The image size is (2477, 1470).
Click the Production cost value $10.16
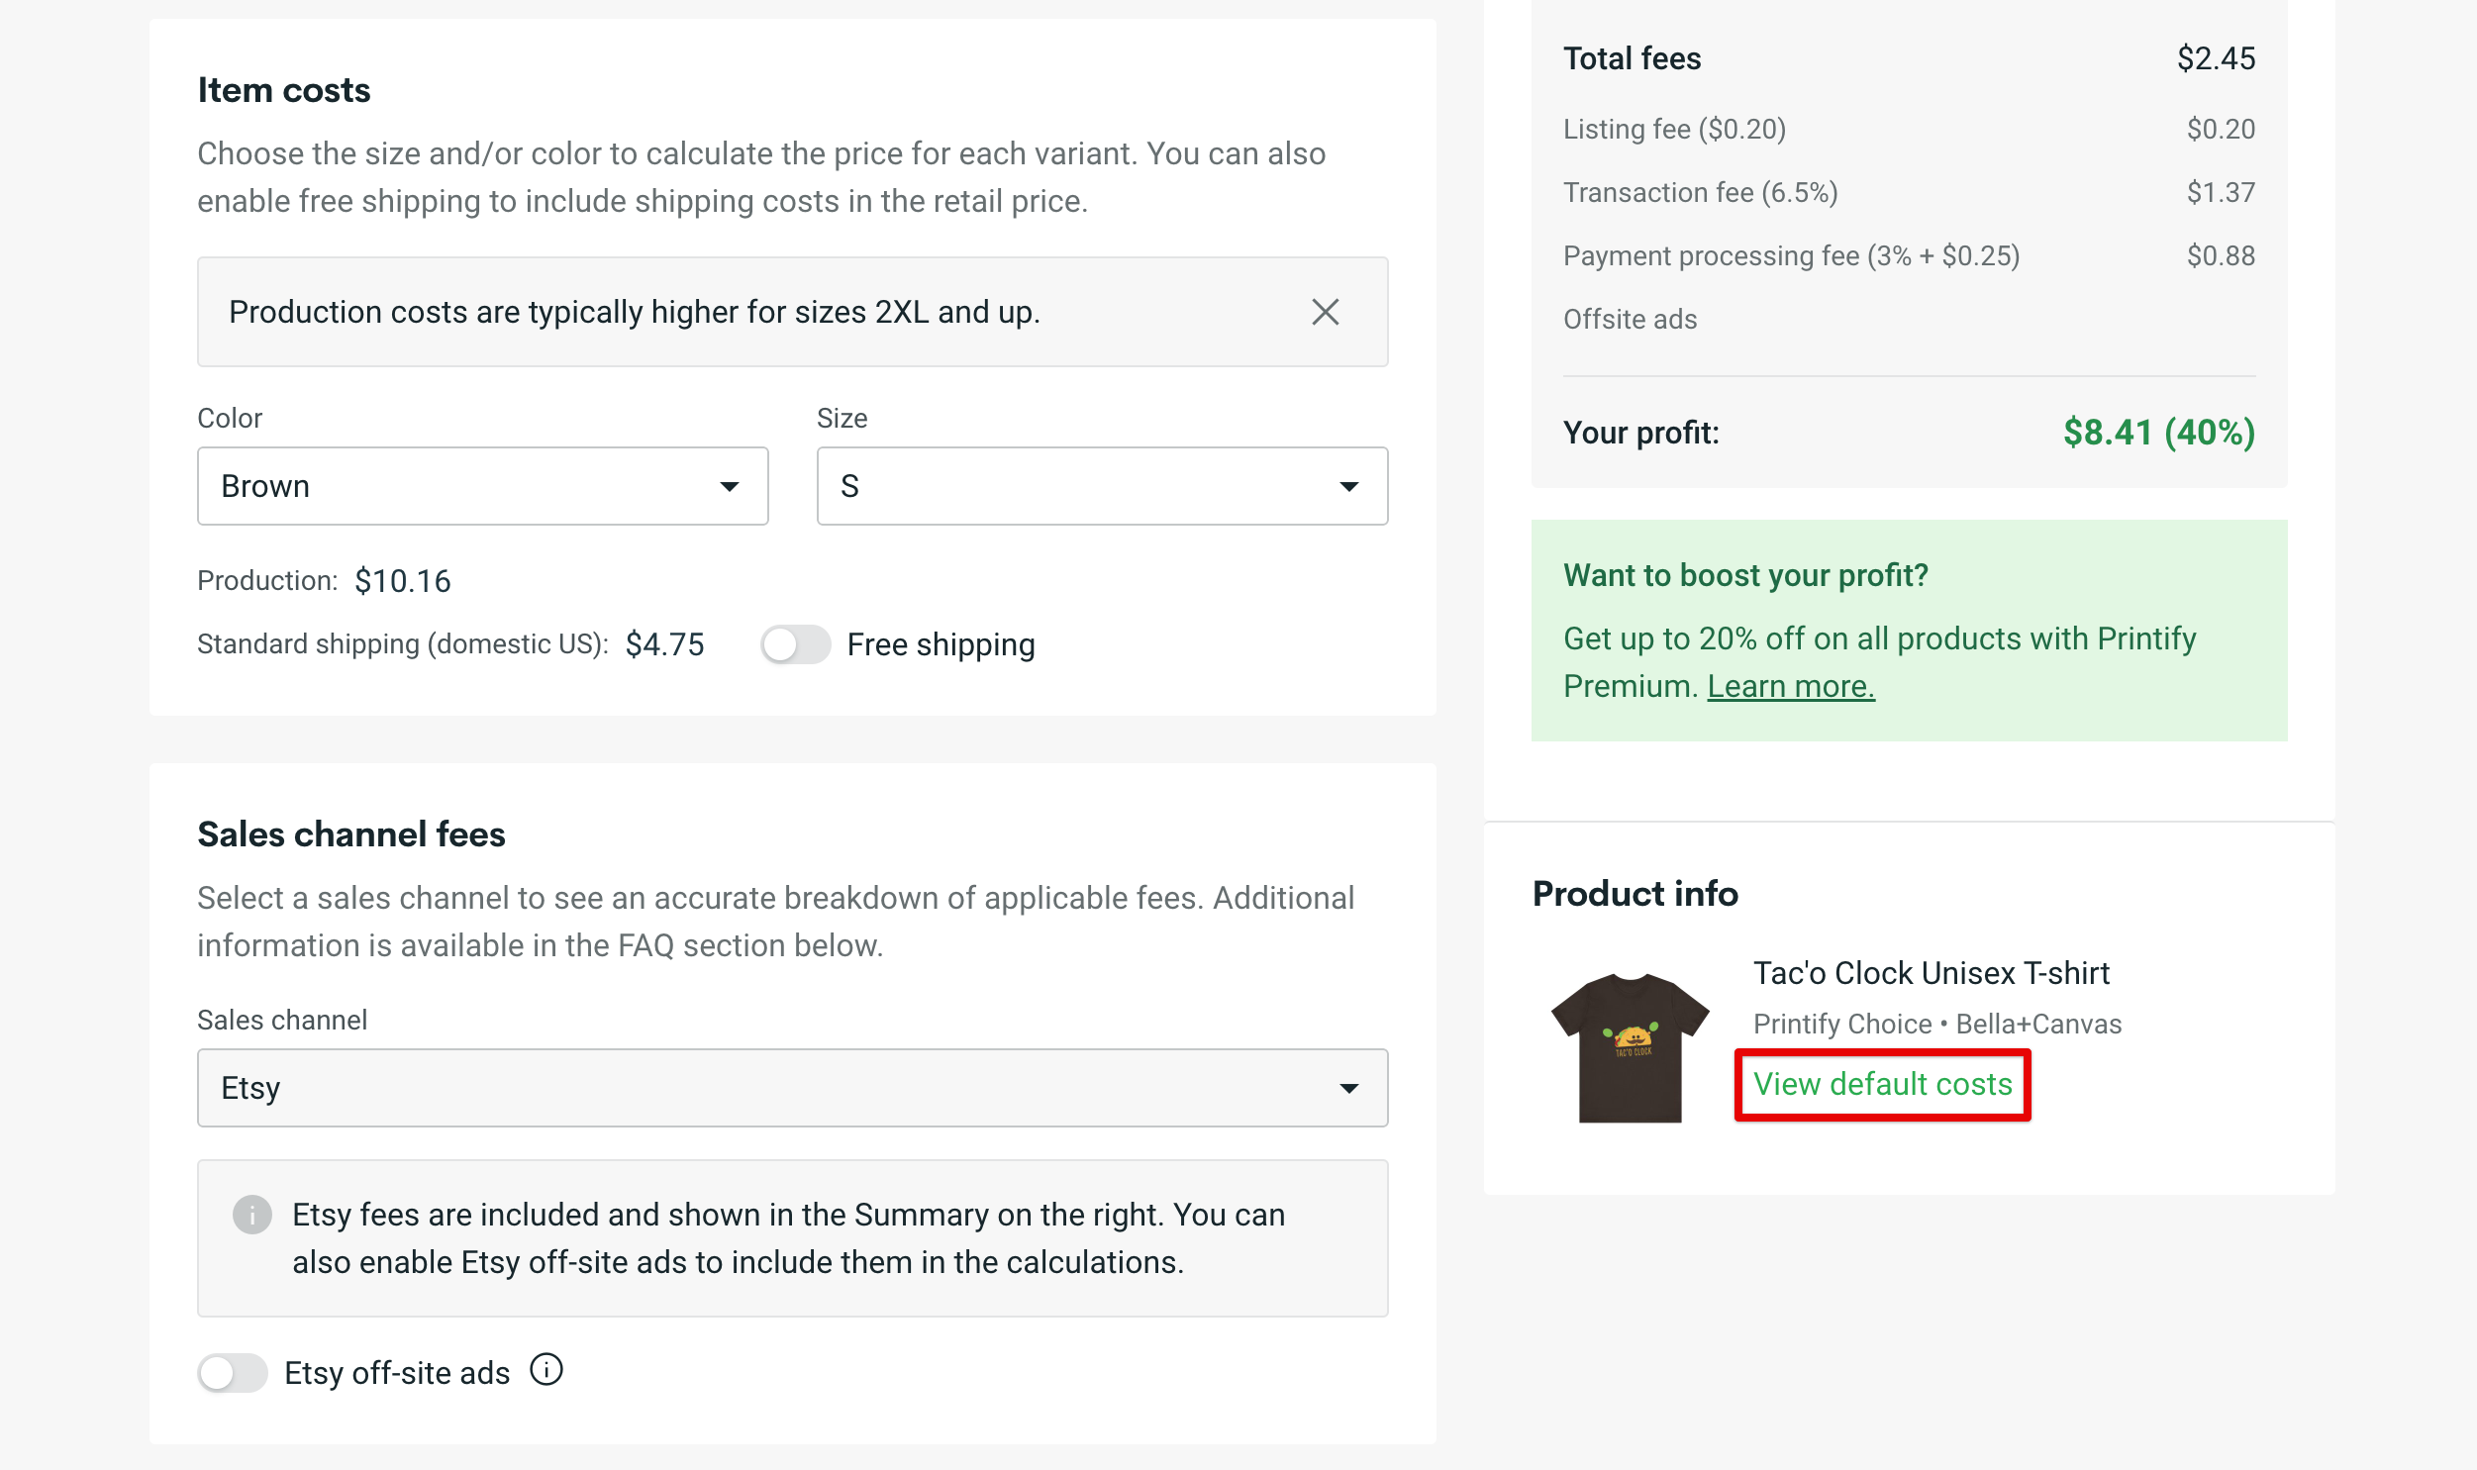click(402, 580)
